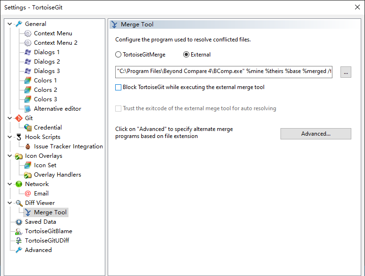Click the Context Menu gear icon

[x=28, y=33]
